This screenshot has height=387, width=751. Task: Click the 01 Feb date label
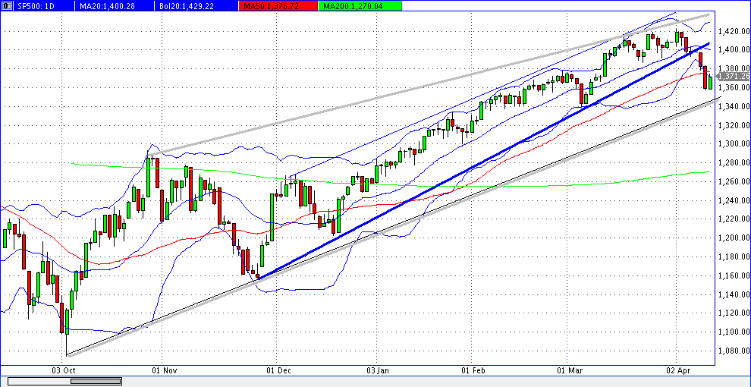coord(472,370)
